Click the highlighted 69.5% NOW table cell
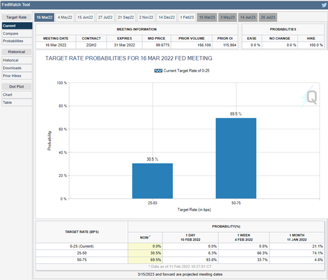Screen dimensions: 328x280 coord(147,260)
